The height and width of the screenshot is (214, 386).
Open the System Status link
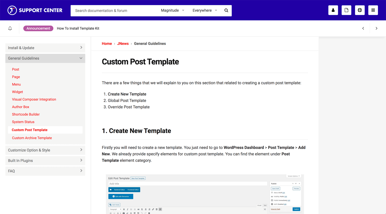coord(23,122)
